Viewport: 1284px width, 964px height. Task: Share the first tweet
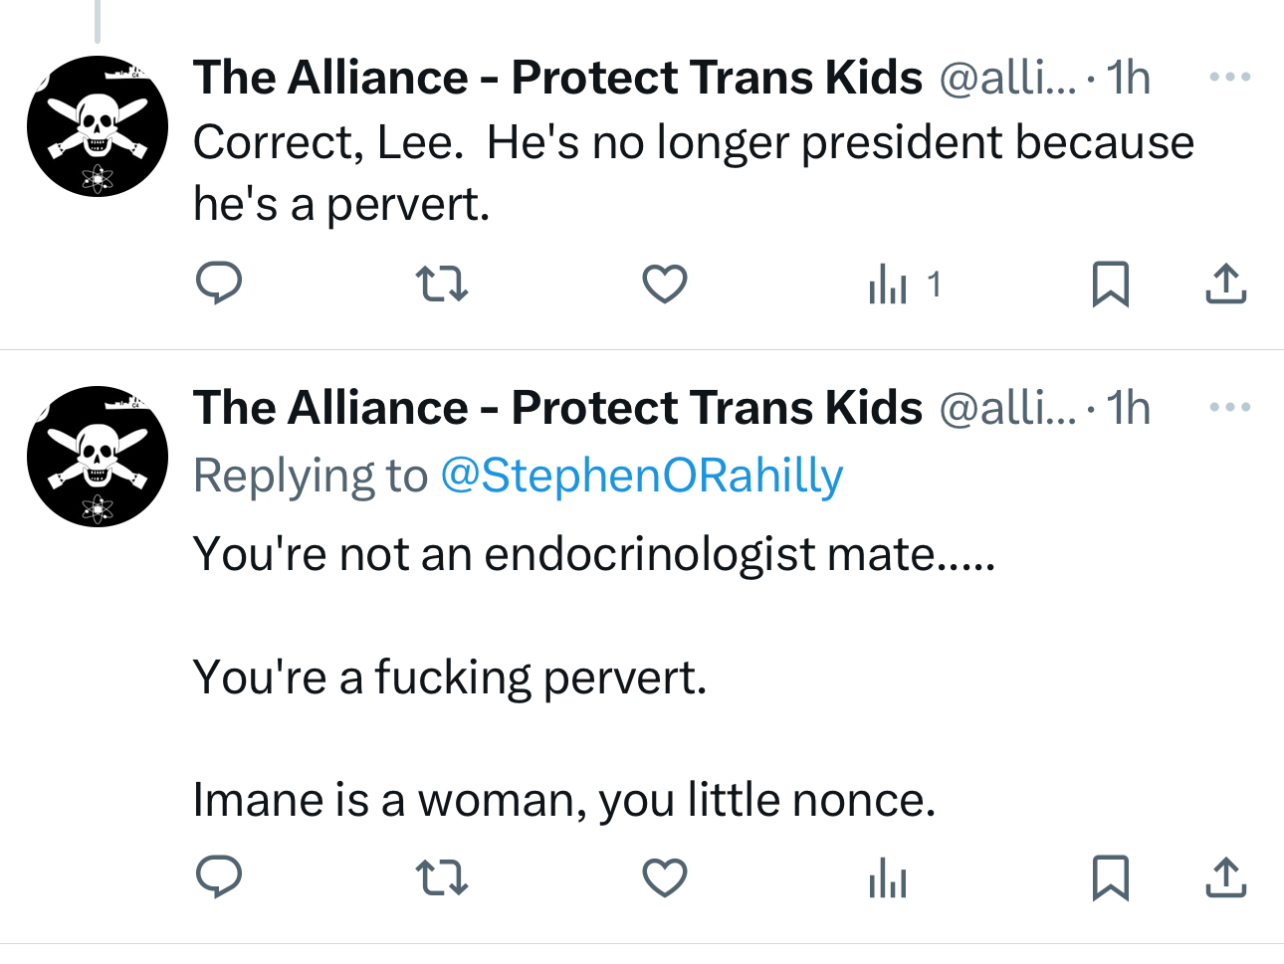1225,285
